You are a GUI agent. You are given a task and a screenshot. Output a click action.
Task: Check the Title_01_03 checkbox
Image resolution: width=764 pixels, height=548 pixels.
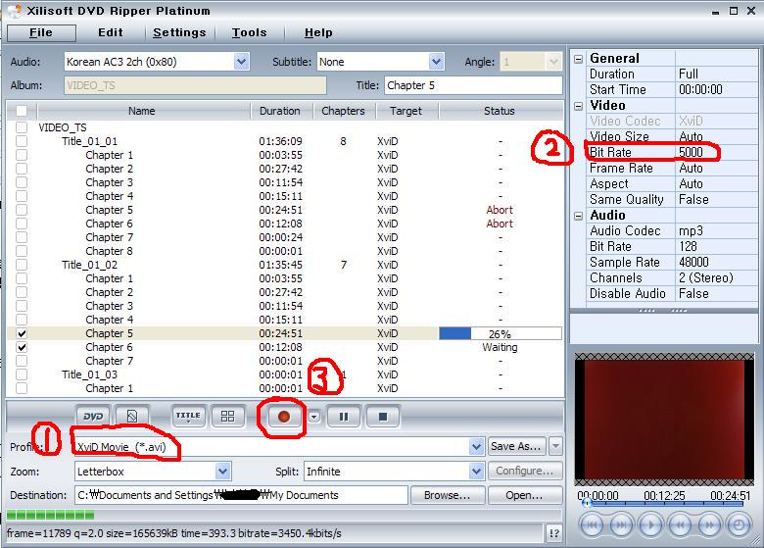[22, 374]
